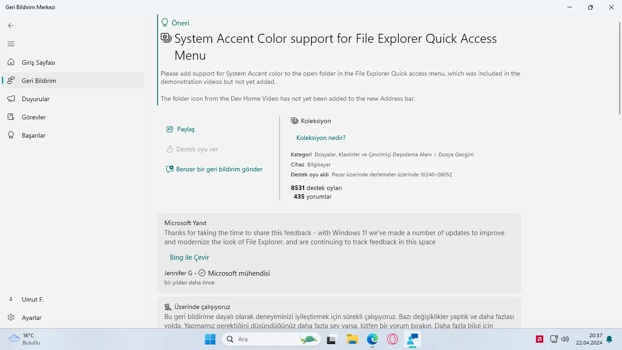Click the text bir yıldan daha önce
622x350 pixels.
coord(189,283)
